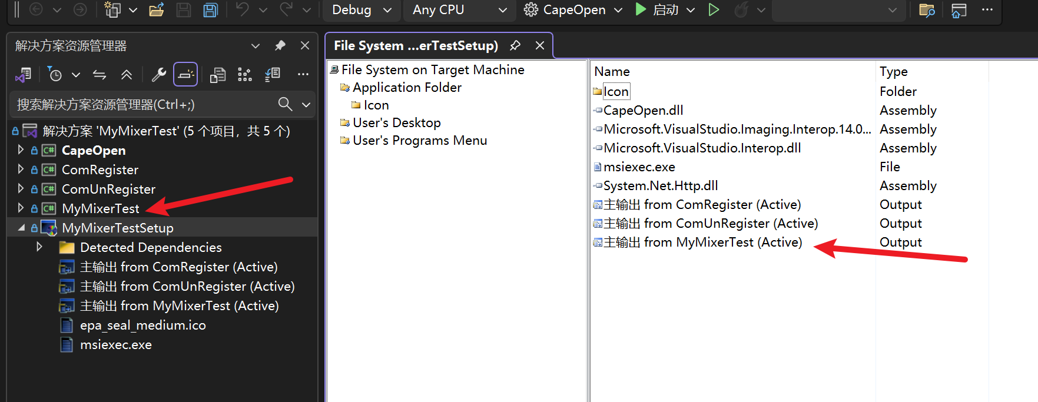This screenshot has height=402, width=1038.
Task: Select solution 'MyMixerTest' root node
Action: (167, 131)
